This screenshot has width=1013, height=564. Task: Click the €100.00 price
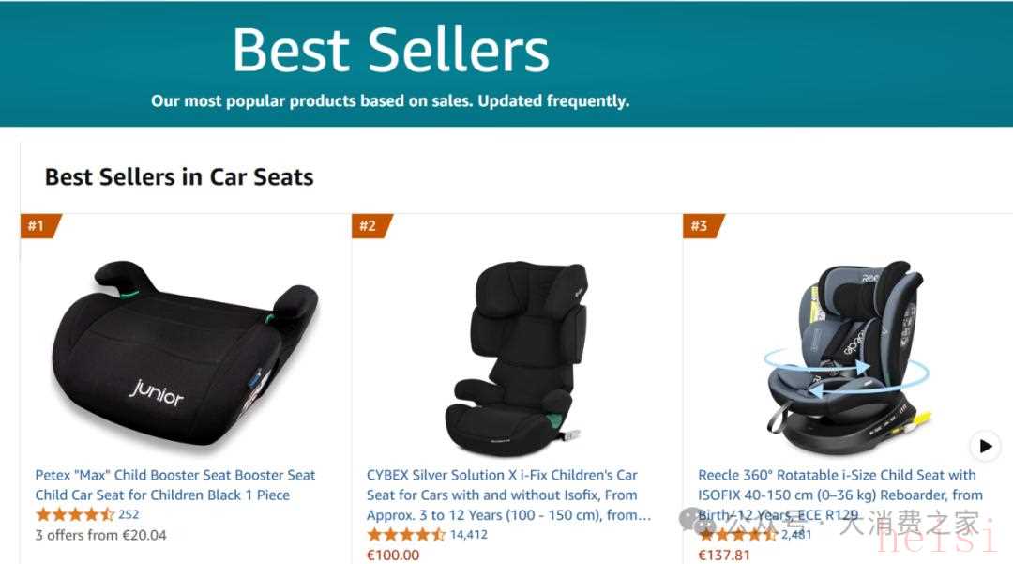coord(393,555)
